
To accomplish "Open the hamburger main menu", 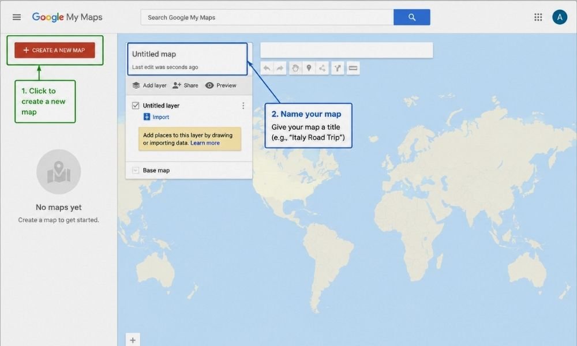I will 17,17.
